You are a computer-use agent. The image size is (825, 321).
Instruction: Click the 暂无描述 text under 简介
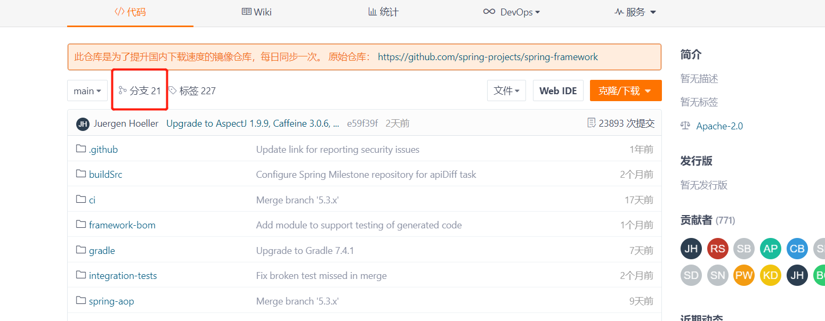[x=699, y=79]
